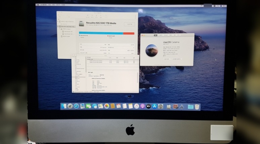Screen dimensions: 260x144
Task: Open Trash in dock
Action: click(197, 107)
